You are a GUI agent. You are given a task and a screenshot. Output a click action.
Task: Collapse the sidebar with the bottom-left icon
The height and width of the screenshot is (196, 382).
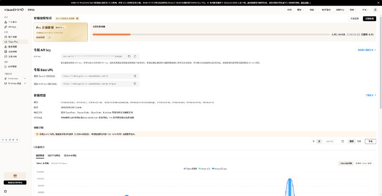(x=6, y=191)
